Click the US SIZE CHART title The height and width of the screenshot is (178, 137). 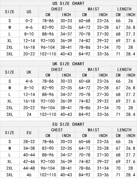coord(68,3)
